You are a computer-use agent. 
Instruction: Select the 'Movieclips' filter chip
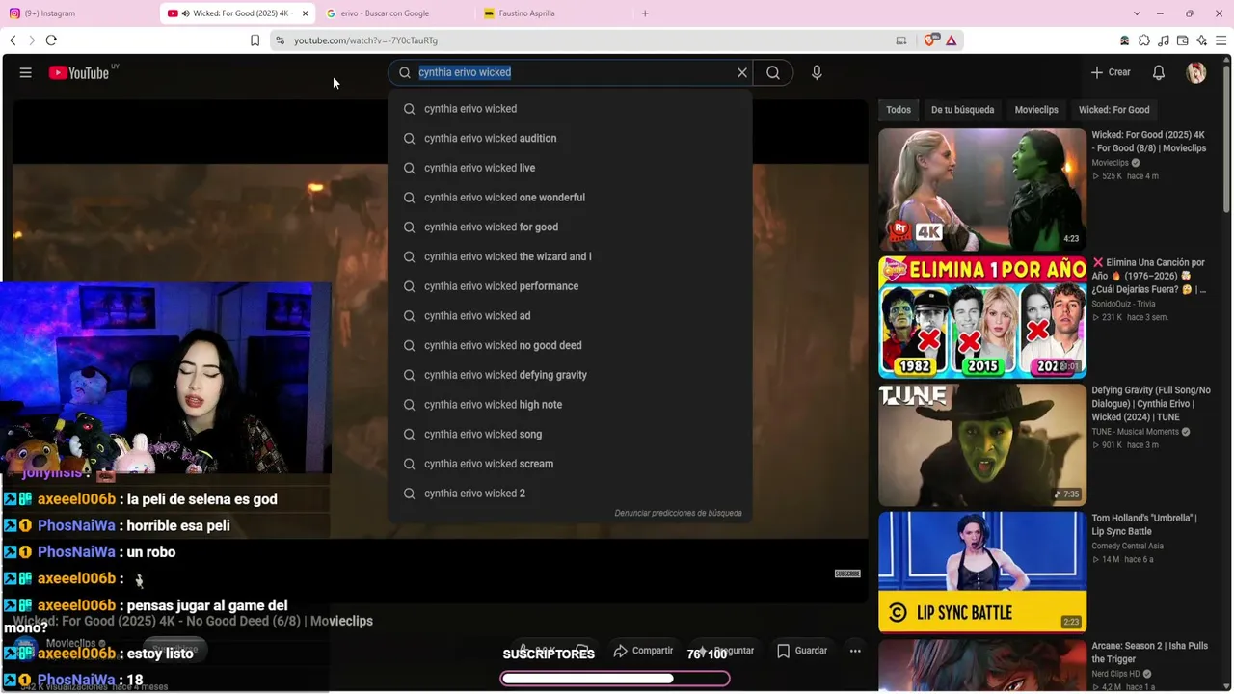pyautogui.click(x=1036, y=110)
